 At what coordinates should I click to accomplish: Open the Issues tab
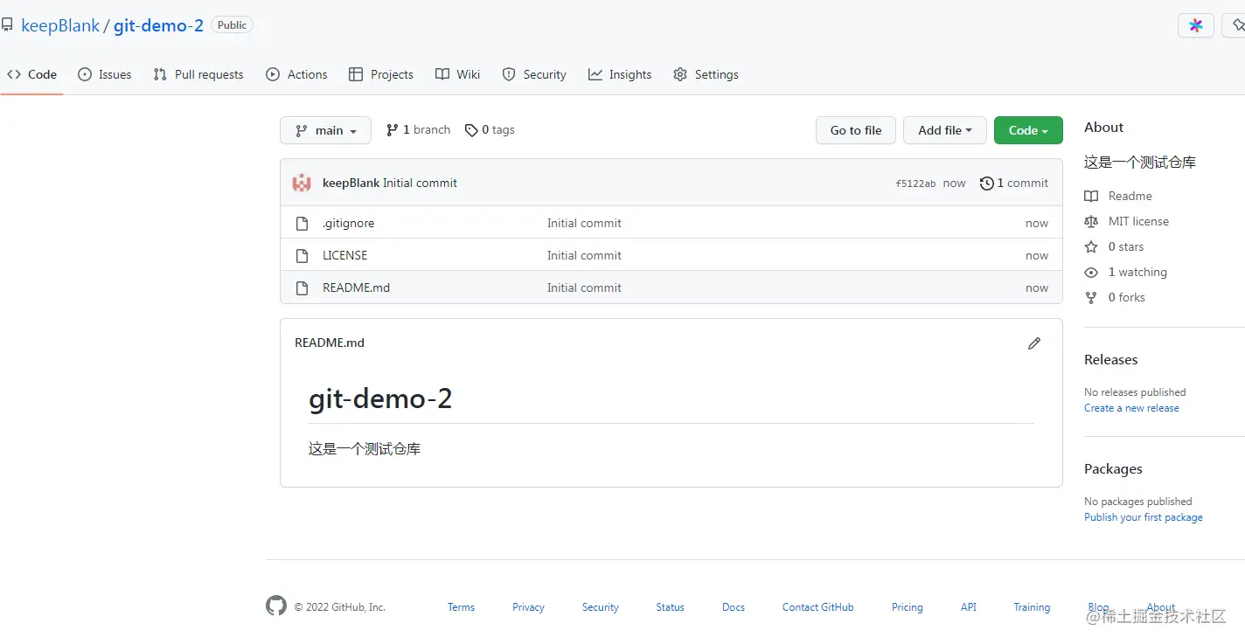pyautogui.click(x=105, y=74)
